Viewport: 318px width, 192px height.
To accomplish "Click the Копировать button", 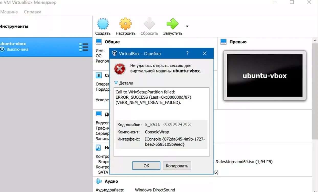I will (x=177, y=166).
